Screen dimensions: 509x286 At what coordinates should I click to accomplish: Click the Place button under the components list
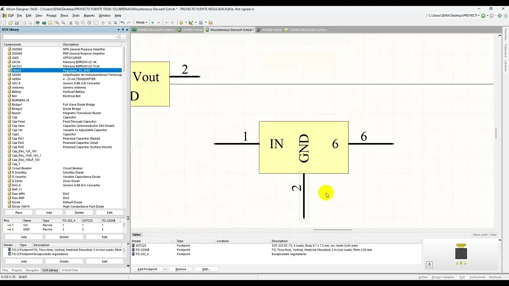19,213
